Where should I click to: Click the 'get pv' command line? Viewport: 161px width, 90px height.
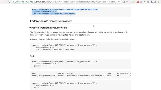(36, 87)
